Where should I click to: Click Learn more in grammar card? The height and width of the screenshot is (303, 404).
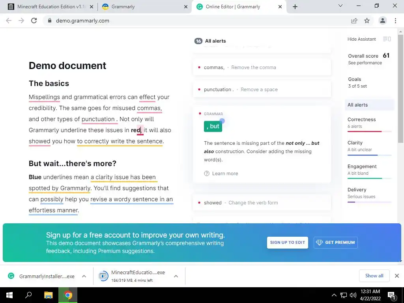(225, 174)
